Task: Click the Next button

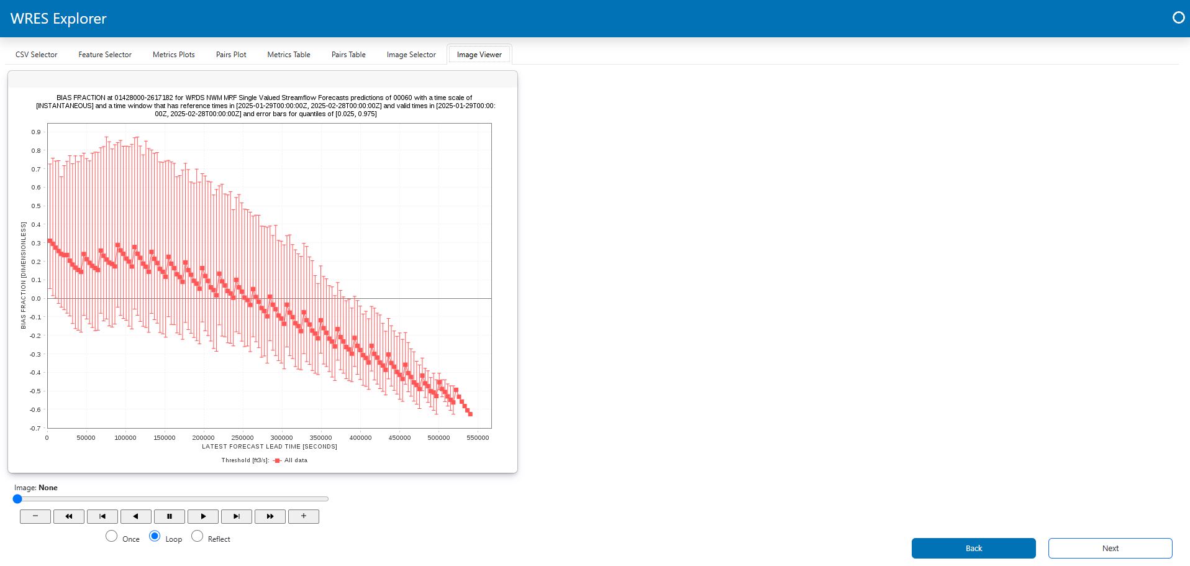Action: tap(1111, 548)
